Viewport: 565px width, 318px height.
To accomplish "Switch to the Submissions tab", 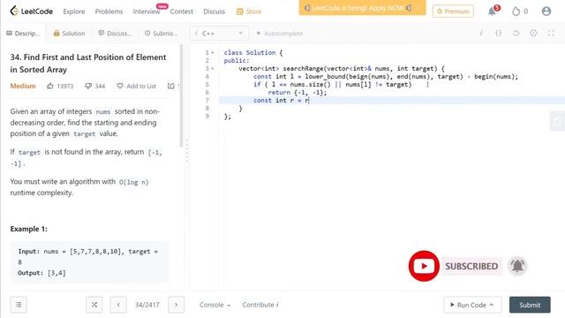I will tap(161, 34).
